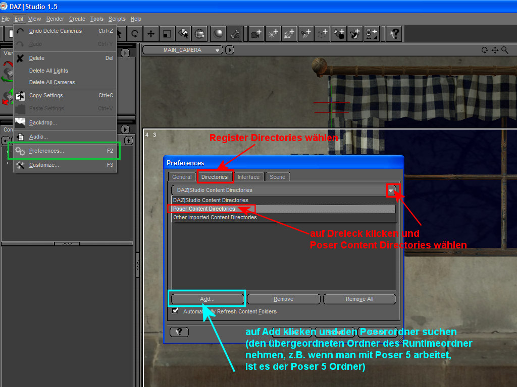The width and height of the screenshot is (517, 387).
Task: Choose Undo Delete Cameras menu entry
Action: point(65,31)
